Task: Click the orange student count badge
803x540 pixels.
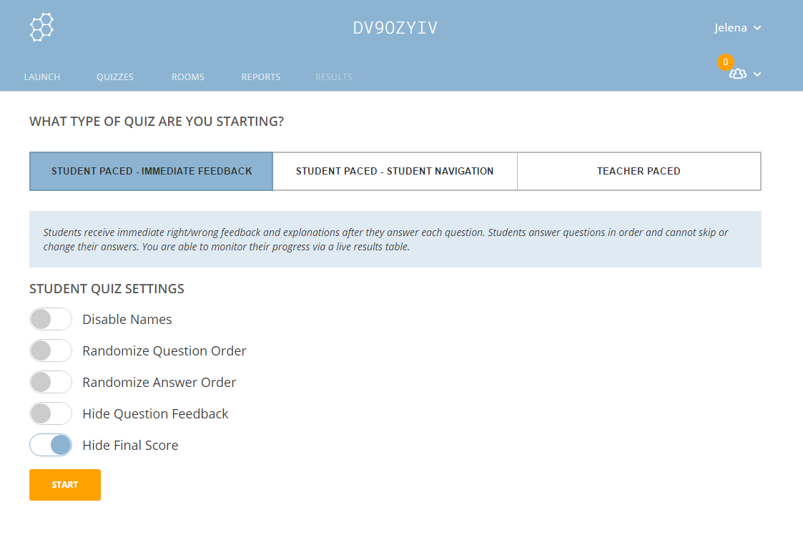Action: [x=725, y=62]
